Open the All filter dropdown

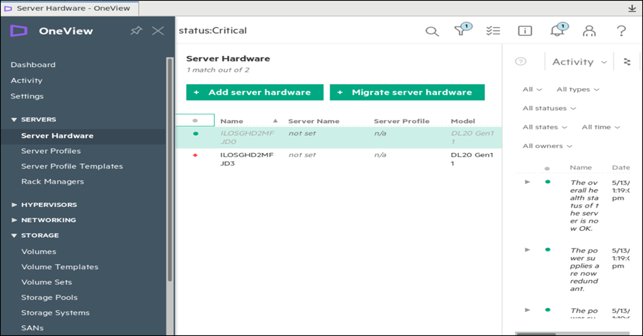[x=532, y=89]
